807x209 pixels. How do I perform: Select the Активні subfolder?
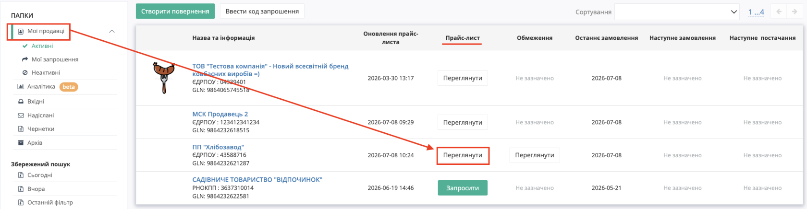coord(42,46)
